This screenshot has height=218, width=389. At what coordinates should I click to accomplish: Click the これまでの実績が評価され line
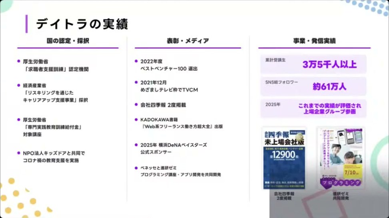point(329,106)
